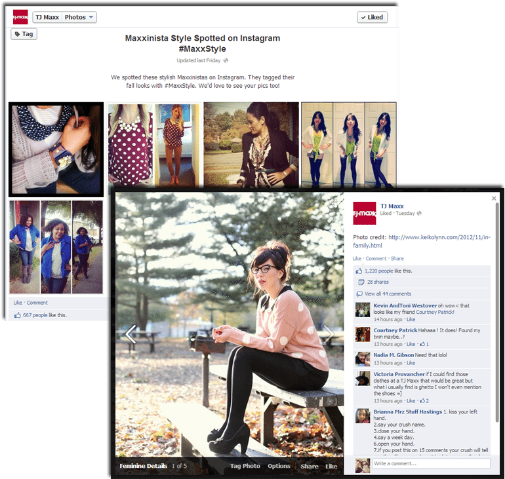
Task: Click the shares icon beside 28 shares
Action: [x=361, y=282]
